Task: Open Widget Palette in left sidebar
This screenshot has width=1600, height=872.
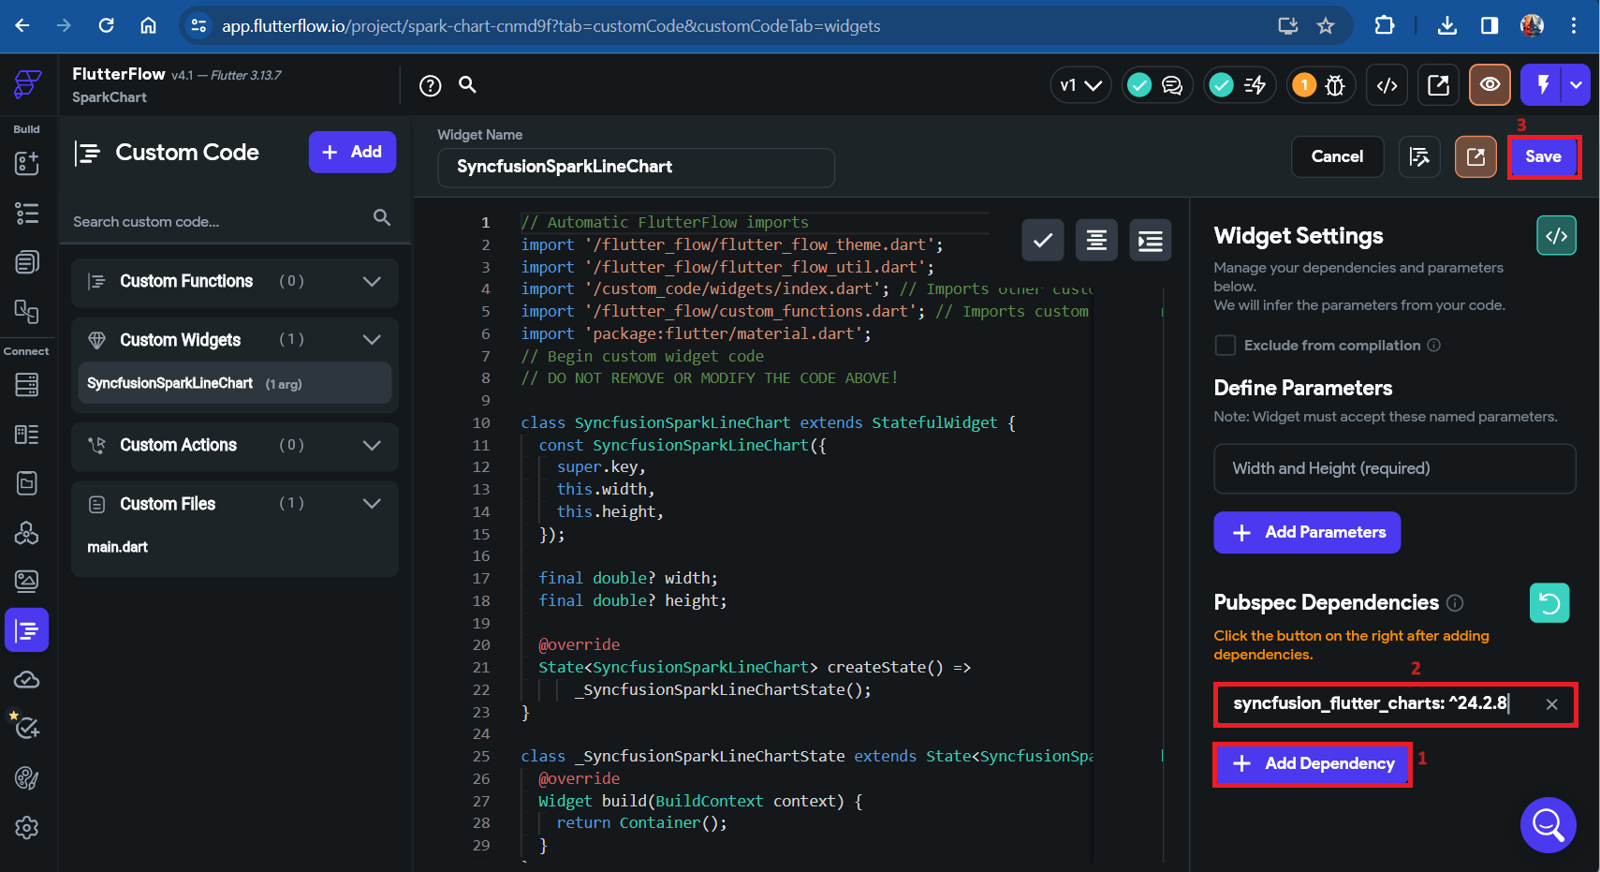Action: pos(27,163)
